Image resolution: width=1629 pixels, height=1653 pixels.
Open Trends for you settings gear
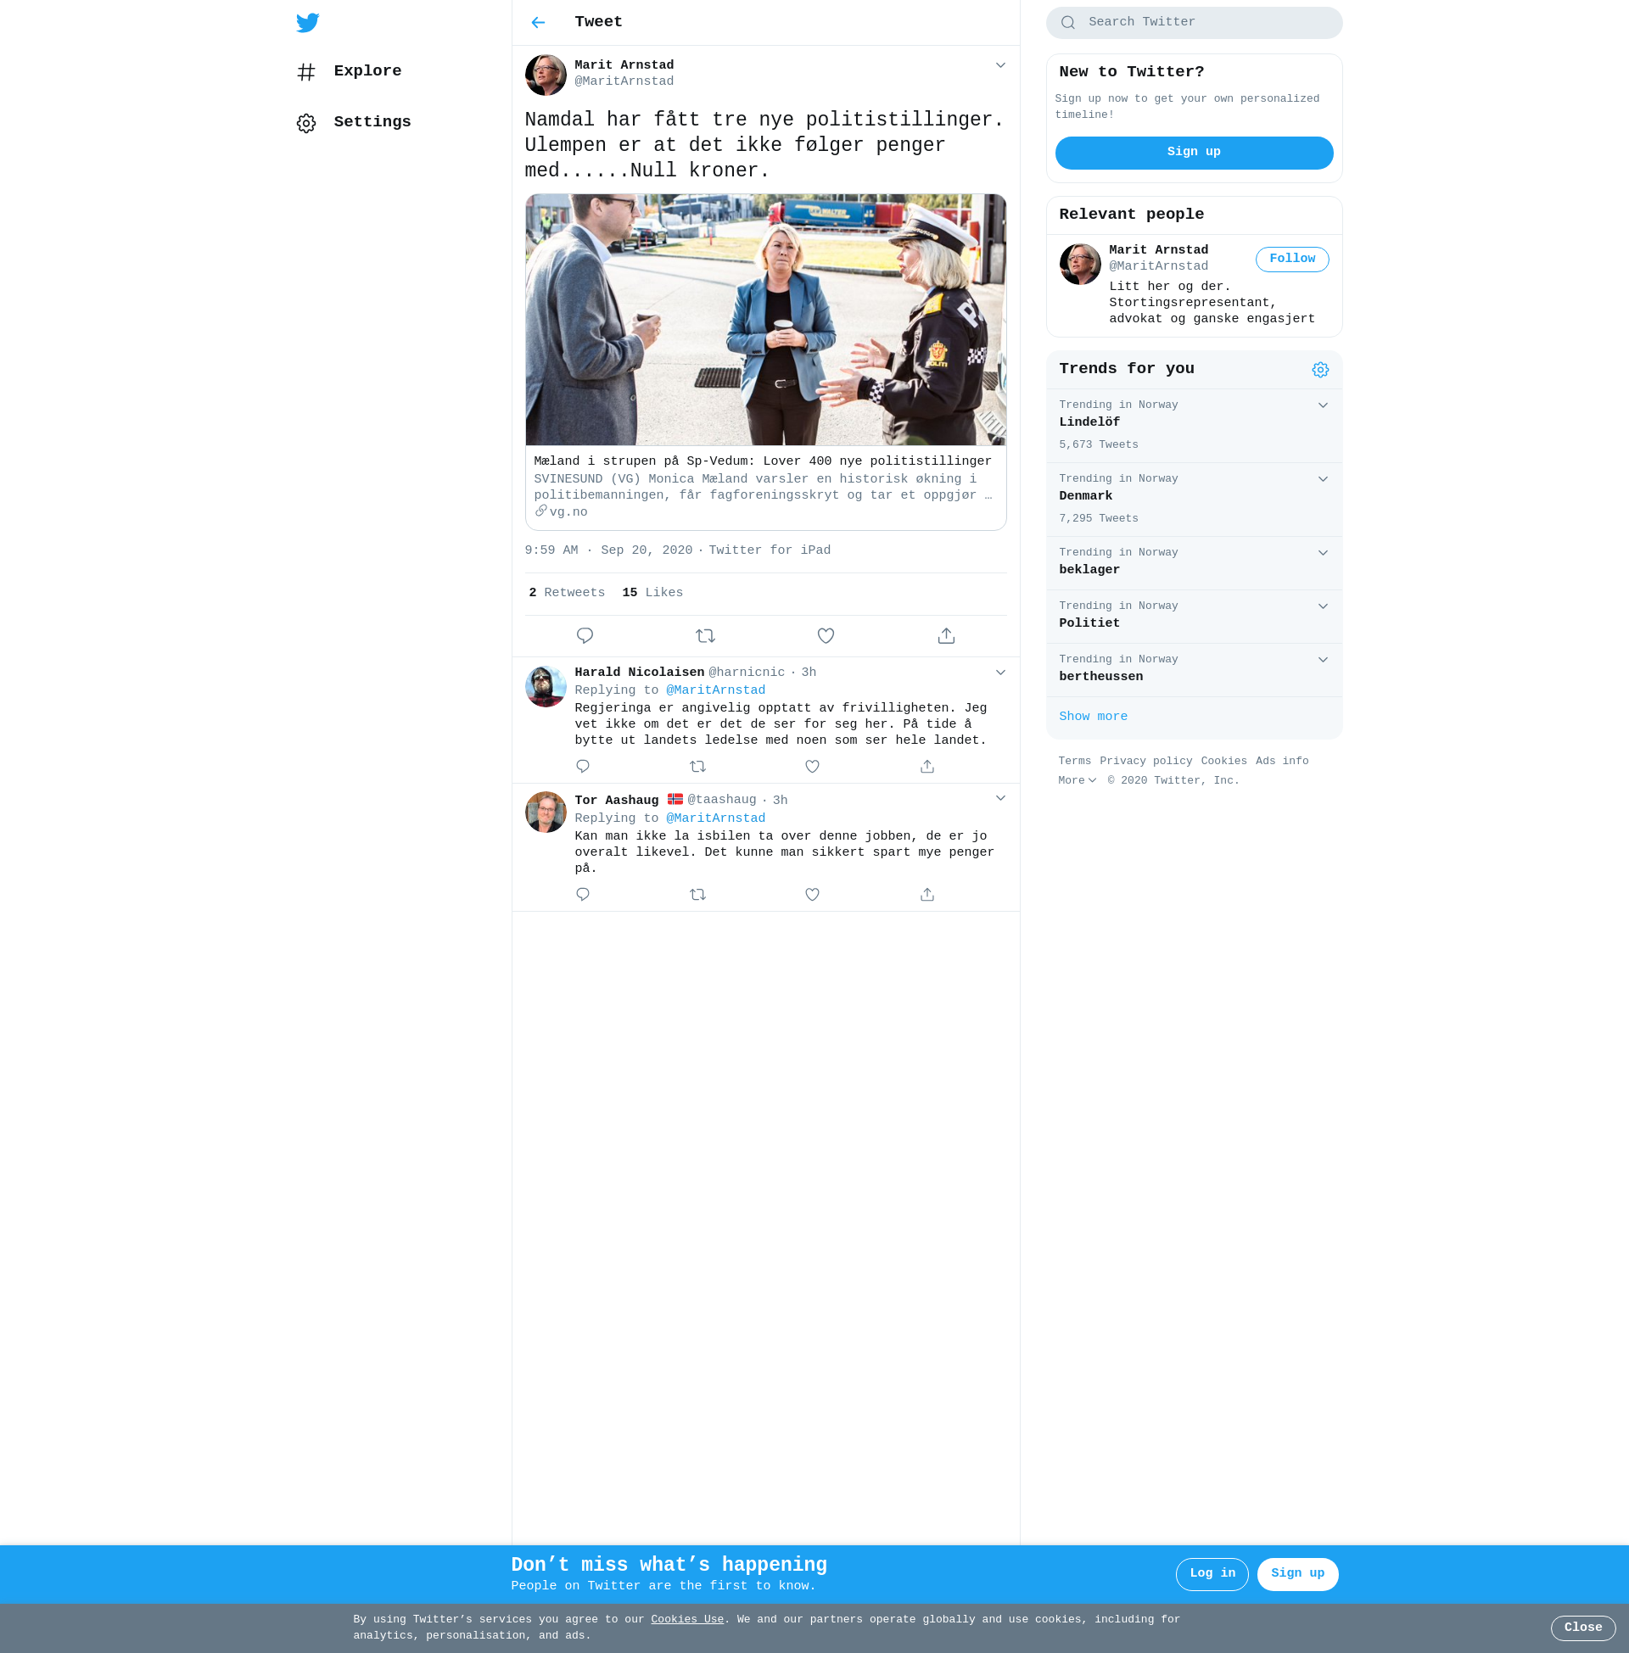coord(1319,370)
